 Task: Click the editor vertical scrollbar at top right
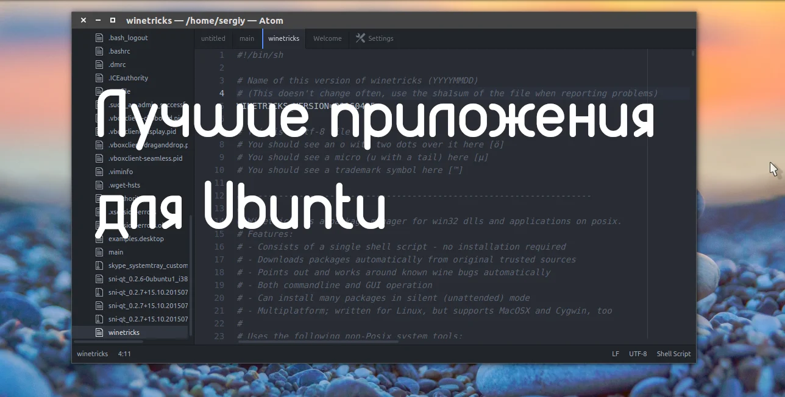694,54
